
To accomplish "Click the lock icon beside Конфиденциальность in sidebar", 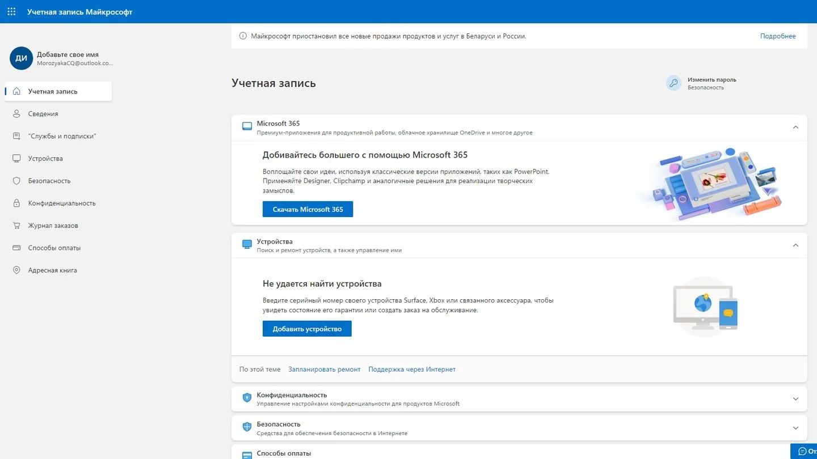I will click(16, 203).
